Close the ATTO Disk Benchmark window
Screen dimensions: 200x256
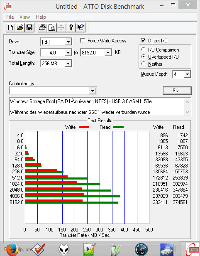(188, 5)
